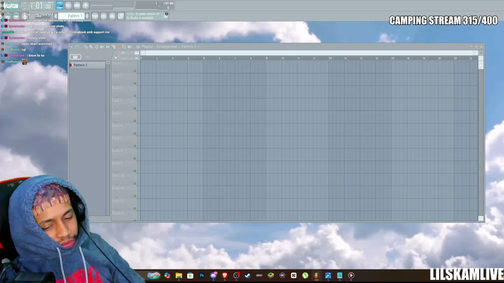Open FL Studio from the taskbar

[316, 276]
